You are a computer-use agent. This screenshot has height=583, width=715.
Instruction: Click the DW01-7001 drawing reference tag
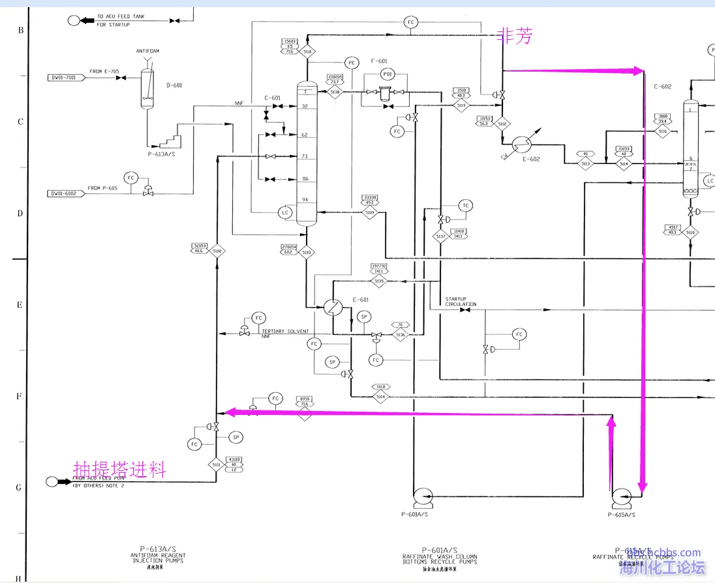point(63,78)
